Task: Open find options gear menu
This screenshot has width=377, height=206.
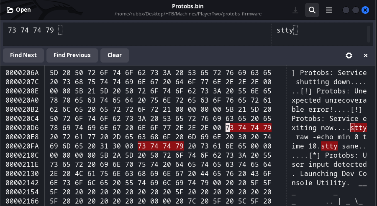Action: click(x=349, y=55)
